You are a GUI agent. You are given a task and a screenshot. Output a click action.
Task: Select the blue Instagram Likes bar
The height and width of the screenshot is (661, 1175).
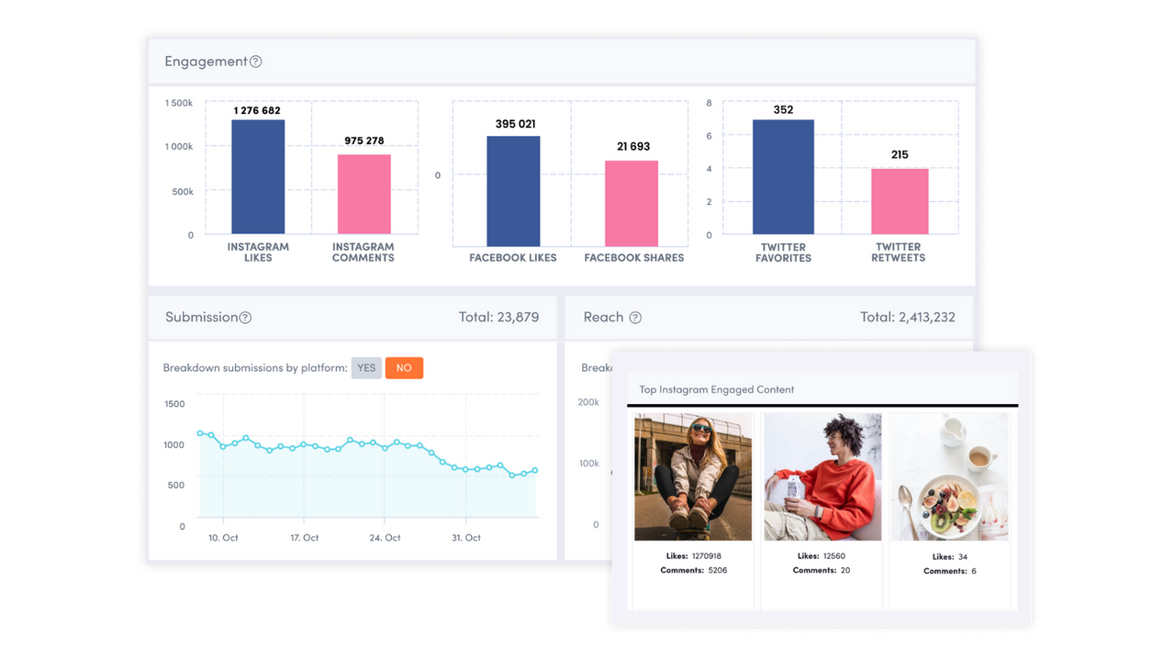258,177
